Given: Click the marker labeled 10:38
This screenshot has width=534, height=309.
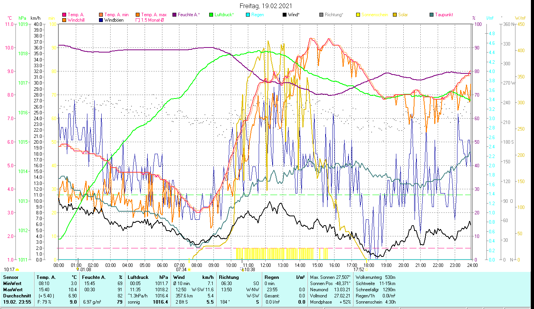Looking at the screenshot, I should [x=243, y=270].
